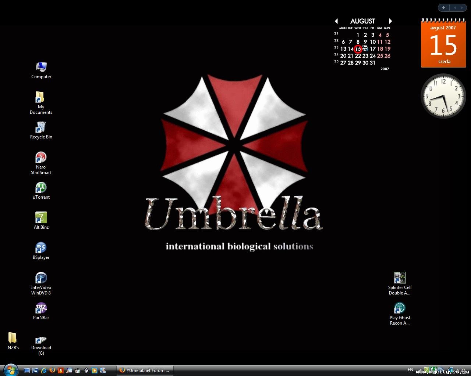Viewport: 471px width, 376px height.
Task: Click Show Desktop in Quick Launch
Action: click(x=27, y=370)
